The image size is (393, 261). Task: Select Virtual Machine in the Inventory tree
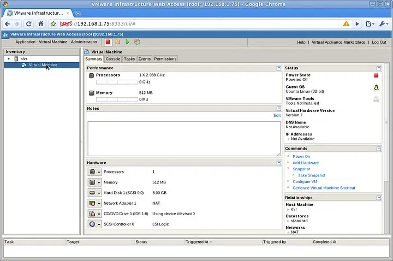[41, 65]
